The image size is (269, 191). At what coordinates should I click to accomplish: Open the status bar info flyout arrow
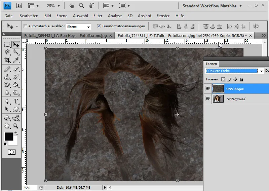(105, 187)
